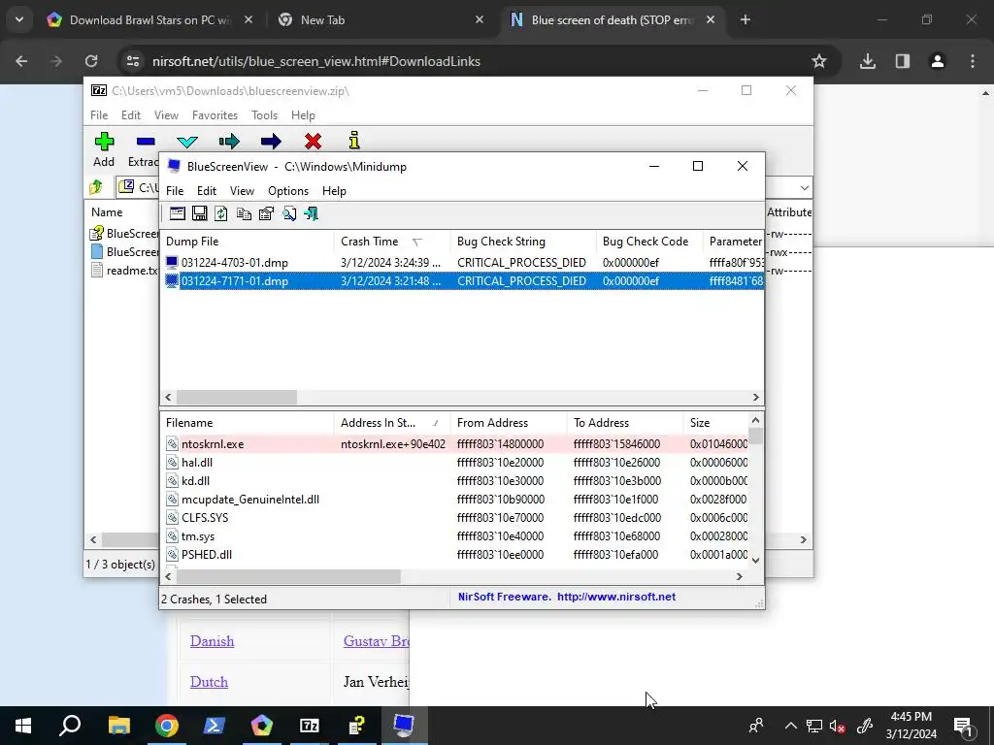Click the Copy Selected Items icon
The image size is (994, 745).
244,213
